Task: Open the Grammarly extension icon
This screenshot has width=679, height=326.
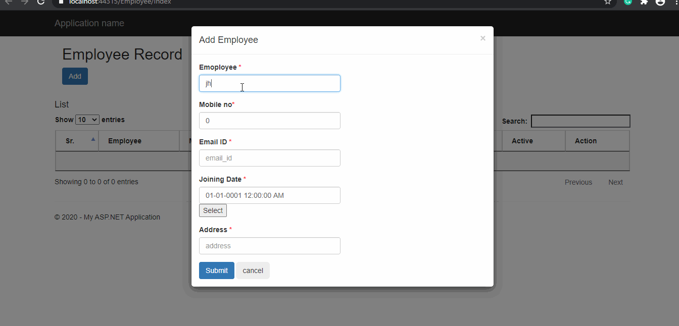Action: pyautogui.click(x=627, y=3)
